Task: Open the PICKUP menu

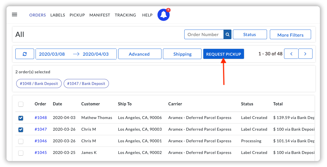Action: [x=77, y=15]
